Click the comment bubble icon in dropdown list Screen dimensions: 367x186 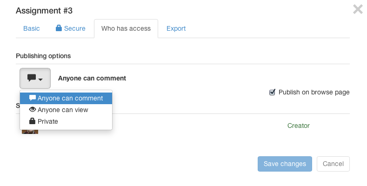click(x=33, y=98)
